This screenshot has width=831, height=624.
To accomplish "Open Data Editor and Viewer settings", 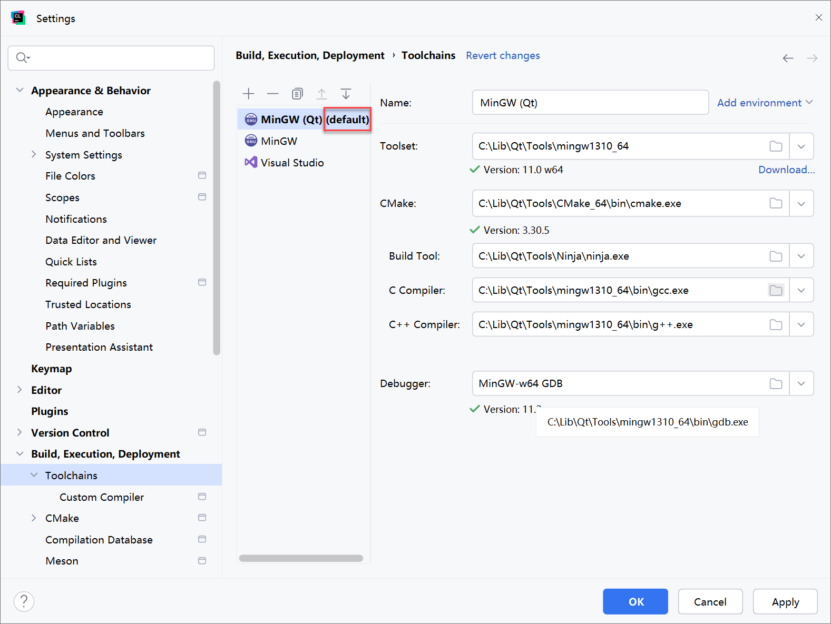I will click(x=101, y=240).
